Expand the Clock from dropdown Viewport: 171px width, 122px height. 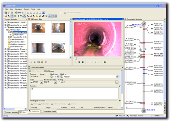point(58,77)
